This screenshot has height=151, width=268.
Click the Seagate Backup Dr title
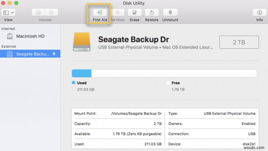click(x=133, y=39)
